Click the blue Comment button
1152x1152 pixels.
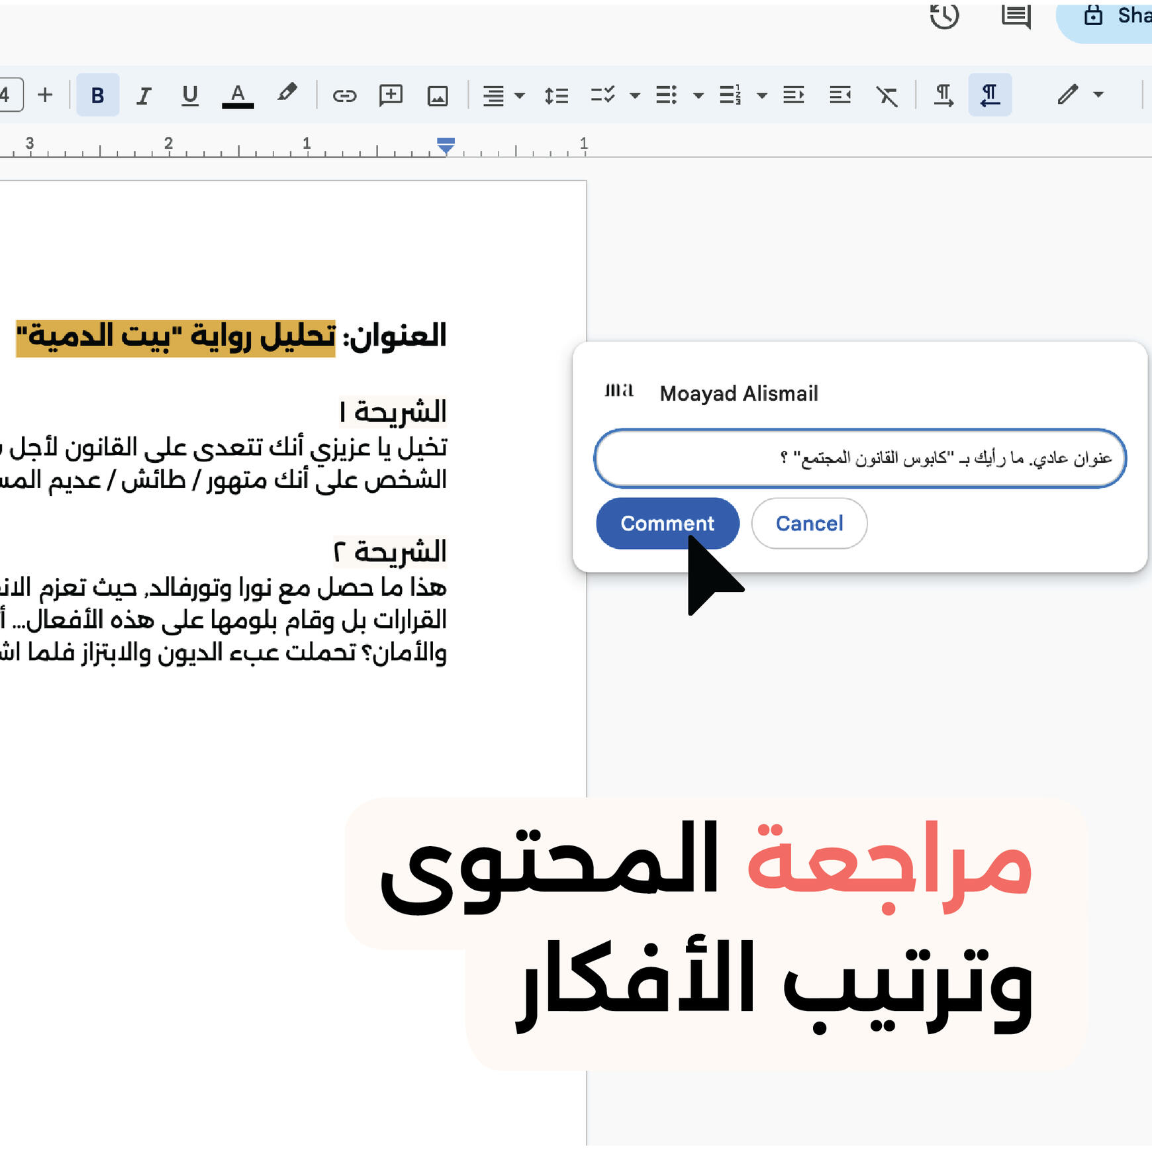[x=667, y=523]
